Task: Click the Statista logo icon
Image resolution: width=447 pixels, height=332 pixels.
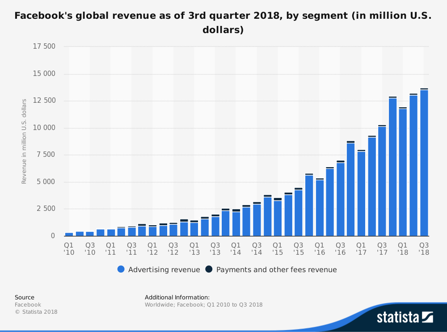Action: tap(428, 317)
